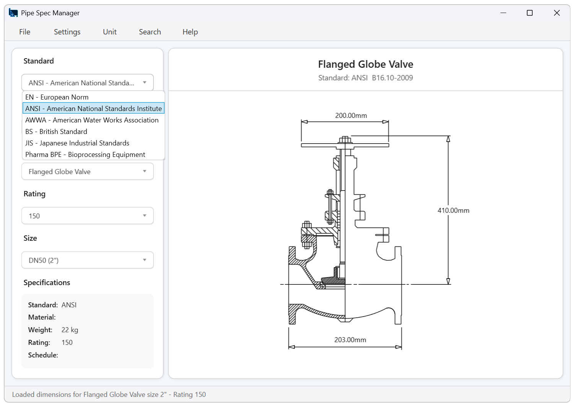Minimize the Pipe Spec Manager window

(503, 13)
